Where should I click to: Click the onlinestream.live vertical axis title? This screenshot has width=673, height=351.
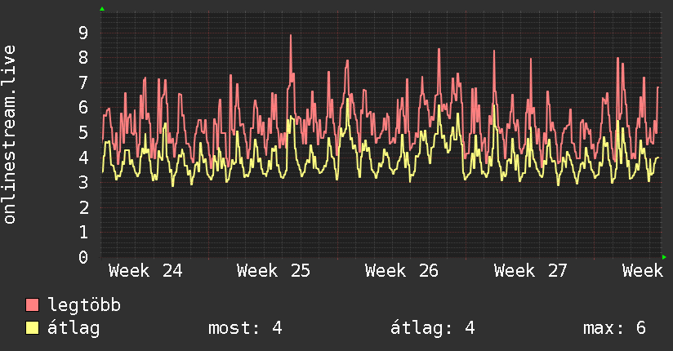(x=10, y=135)
